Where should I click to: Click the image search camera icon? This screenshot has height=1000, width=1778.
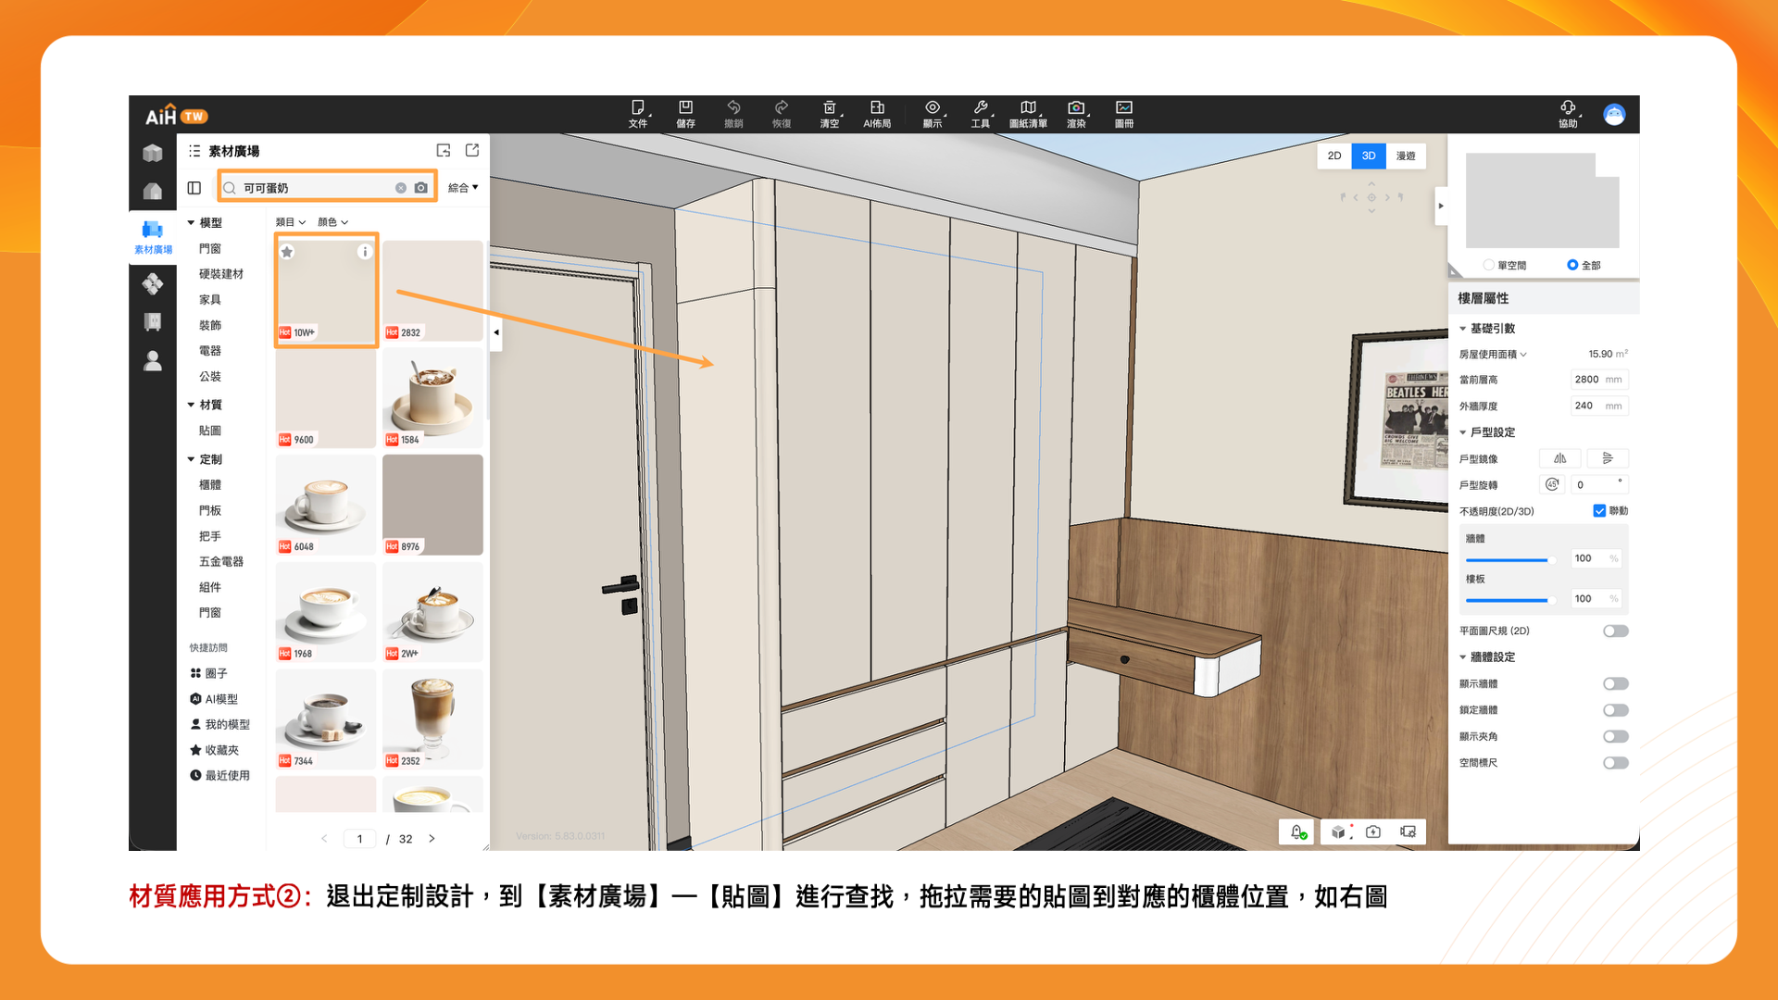pyautogui.click(x=421, y=188)
